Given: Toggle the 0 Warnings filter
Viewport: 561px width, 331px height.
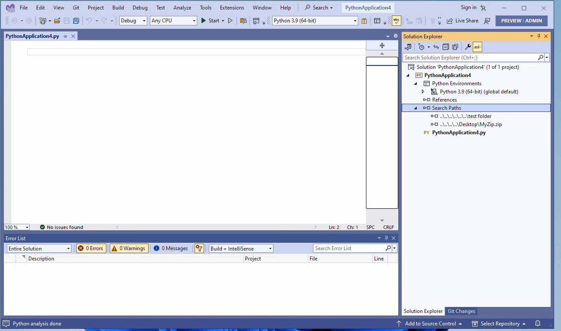Looking at the screenshot, I should coord(129,248).
